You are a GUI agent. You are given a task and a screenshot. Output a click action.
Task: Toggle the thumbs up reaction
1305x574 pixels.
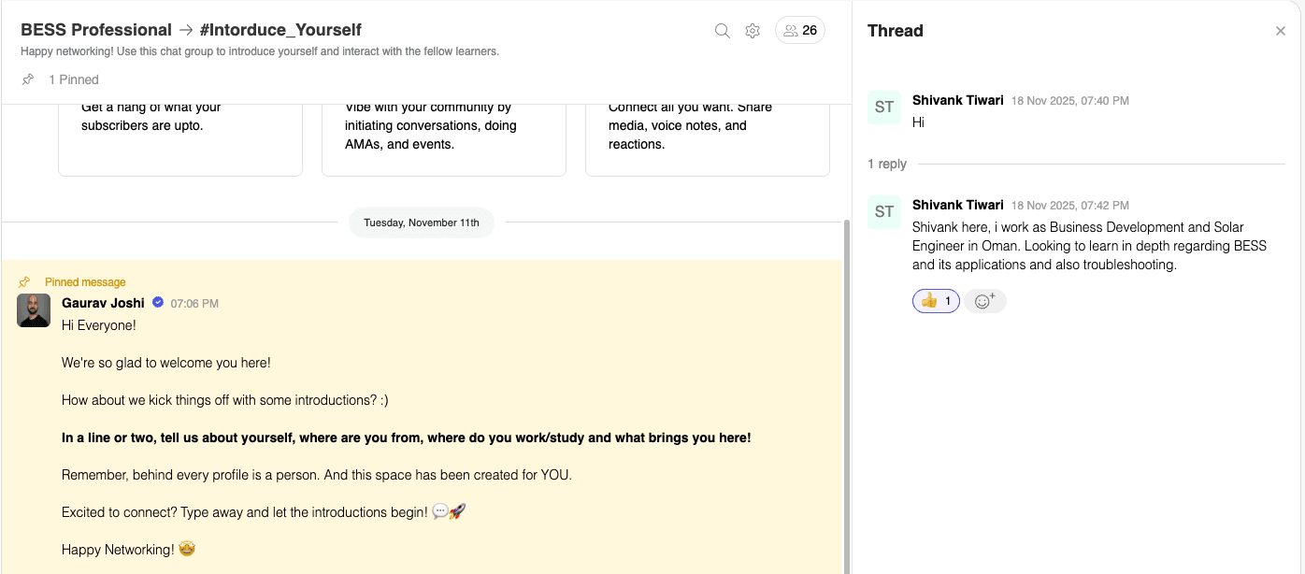(936, 301)
